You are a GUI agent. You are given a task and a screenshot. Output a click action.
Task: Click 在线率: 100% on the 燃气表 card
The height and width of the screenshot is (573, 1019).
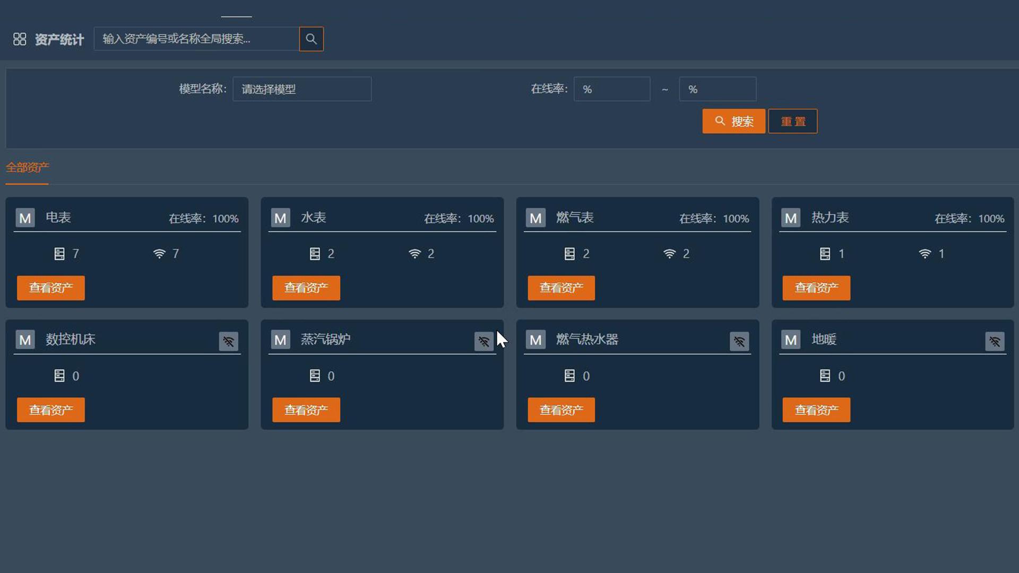714,219
